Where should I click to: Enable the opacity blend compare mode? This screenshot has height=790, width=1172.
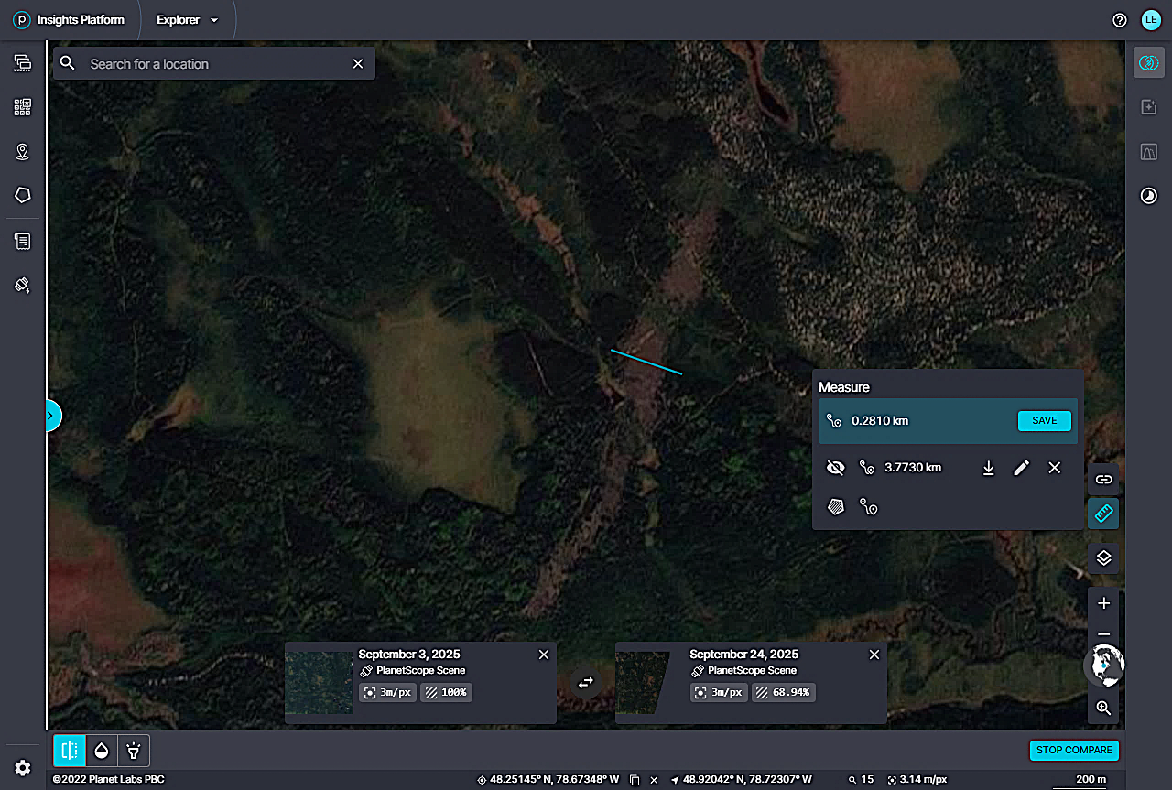tap(102, 751)
